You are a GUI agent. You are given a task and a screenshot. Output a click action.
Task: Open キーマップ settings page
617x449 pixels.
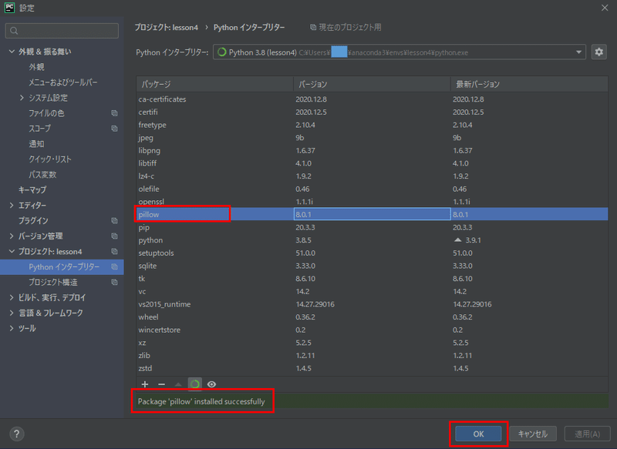tap(32, 189)
